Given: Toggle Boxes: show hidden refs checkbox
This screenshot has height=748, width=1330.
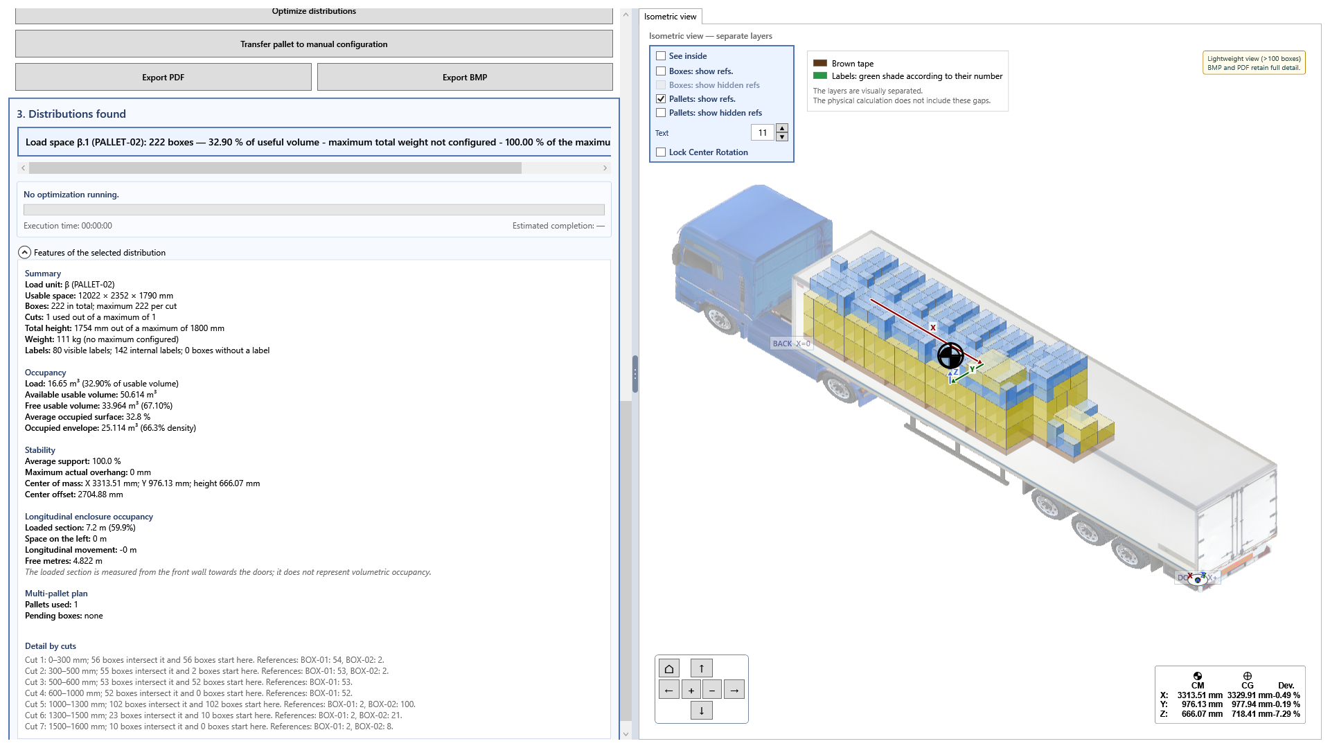Looking at the screenshot, I should 661,85.
